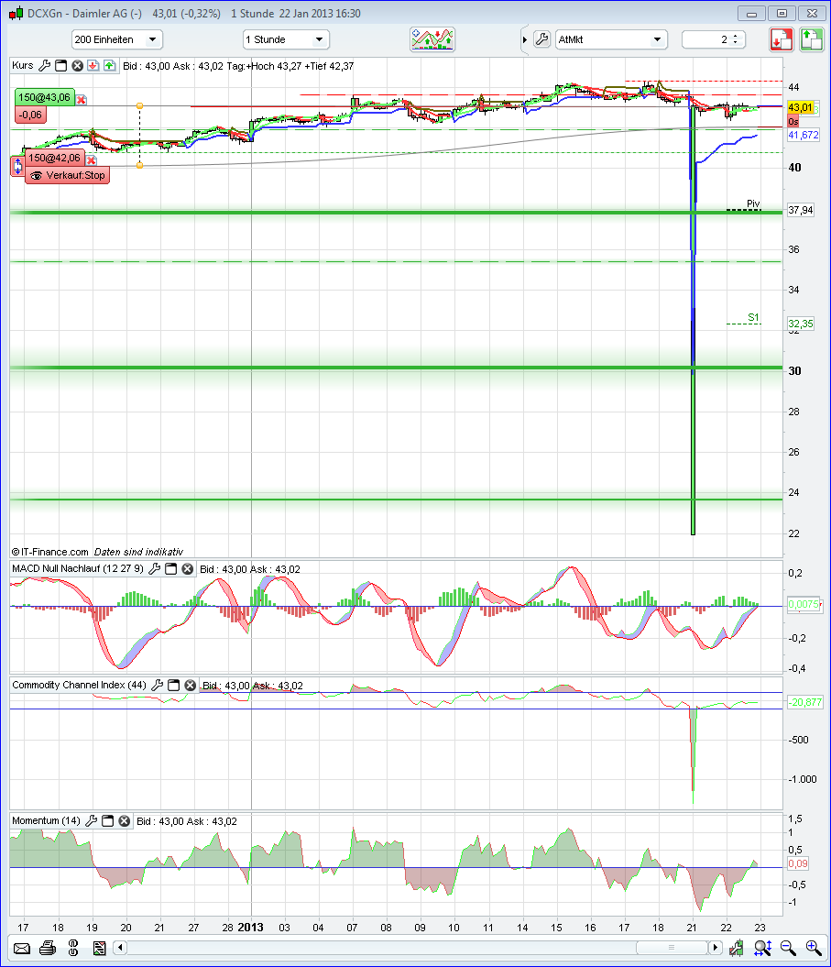Click the horizontal scrollbar right arrow

click(716, 947)
